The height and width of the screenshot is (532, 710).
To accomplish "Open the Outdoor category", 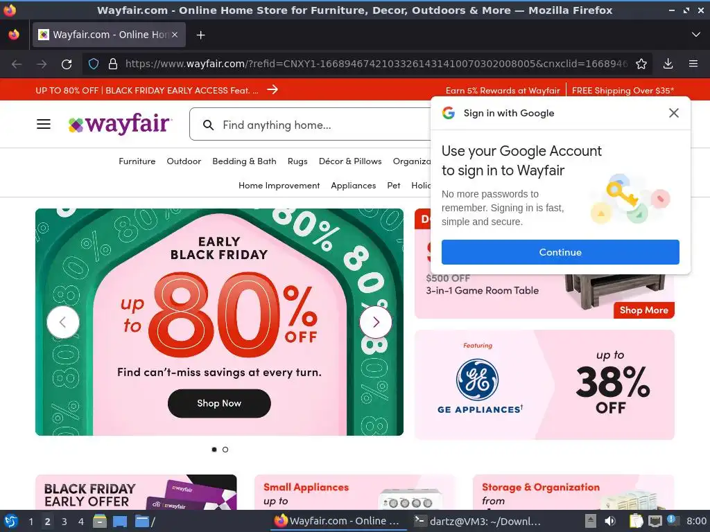I will coord(183,161).
